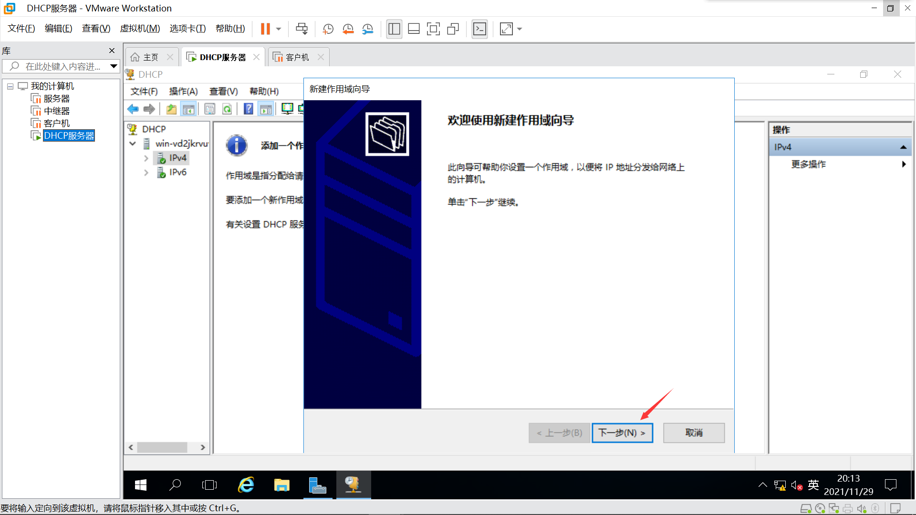Click the Pause virtual machine icon
This screenshot has height=515, width=916.
point(265,29)
